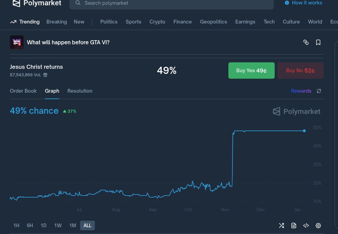Viewport: 338px width, 234px height.
Task: Open the Geopolitics category
Action: coord(213,22)
